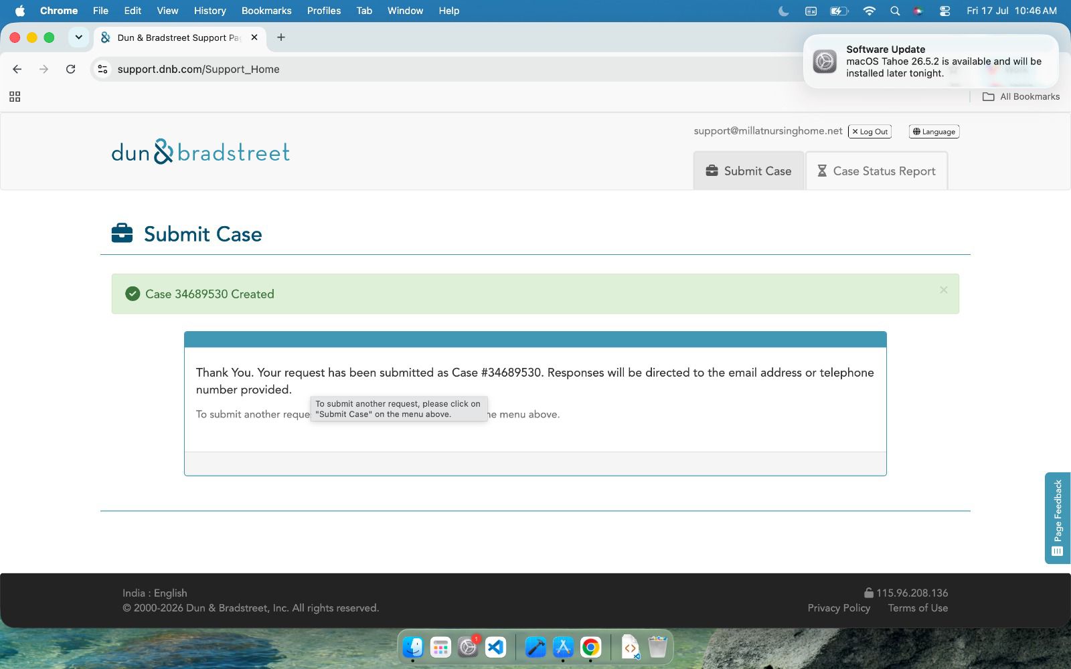Open the Window menu
The width and height of the screenshot is (1071, 669).
[x=405, y=11]
